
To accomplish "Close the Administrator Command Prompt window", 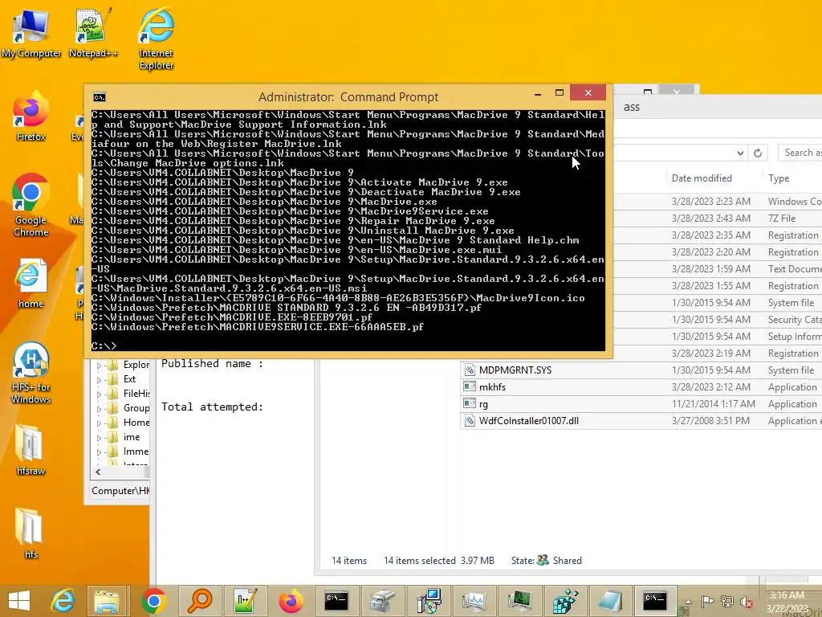I will click(x=588, y=93).
